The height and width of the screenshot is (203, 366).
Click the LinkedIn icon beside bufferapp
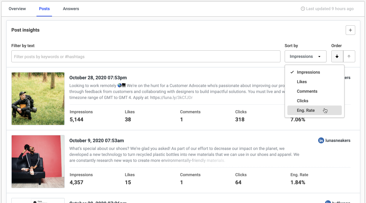coord(327,202)
